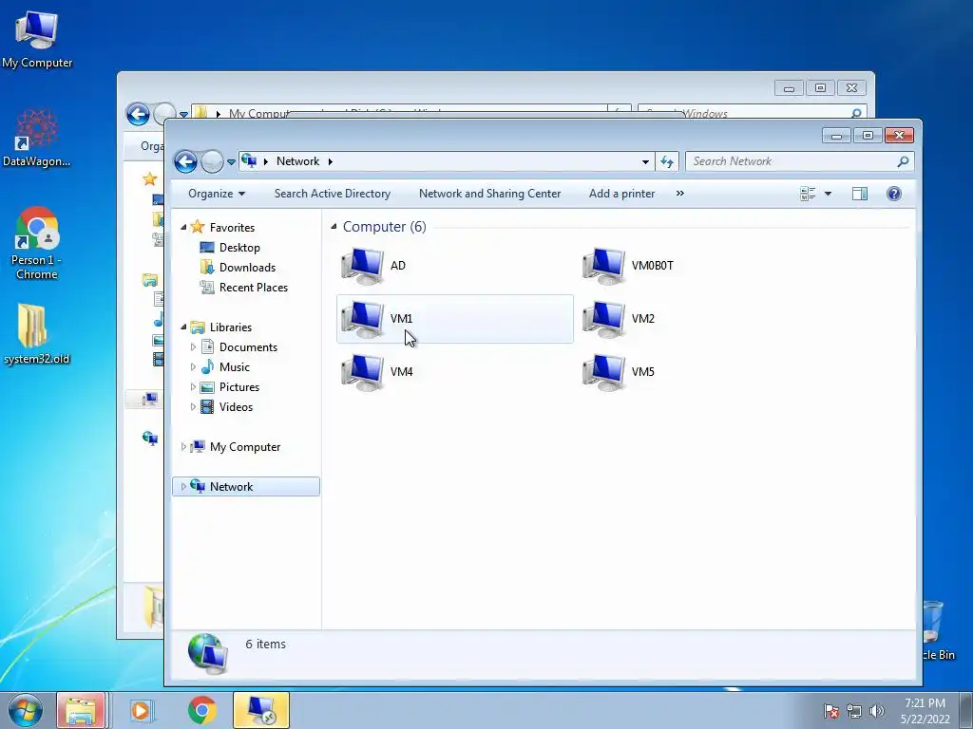Click Search Windows box in background window
The image size is (973, 729).
(x=753, y=110)
